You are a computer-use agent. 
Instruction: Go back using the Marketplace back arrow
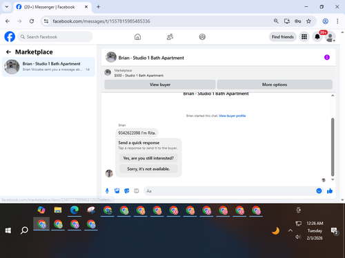pos(8,52)
